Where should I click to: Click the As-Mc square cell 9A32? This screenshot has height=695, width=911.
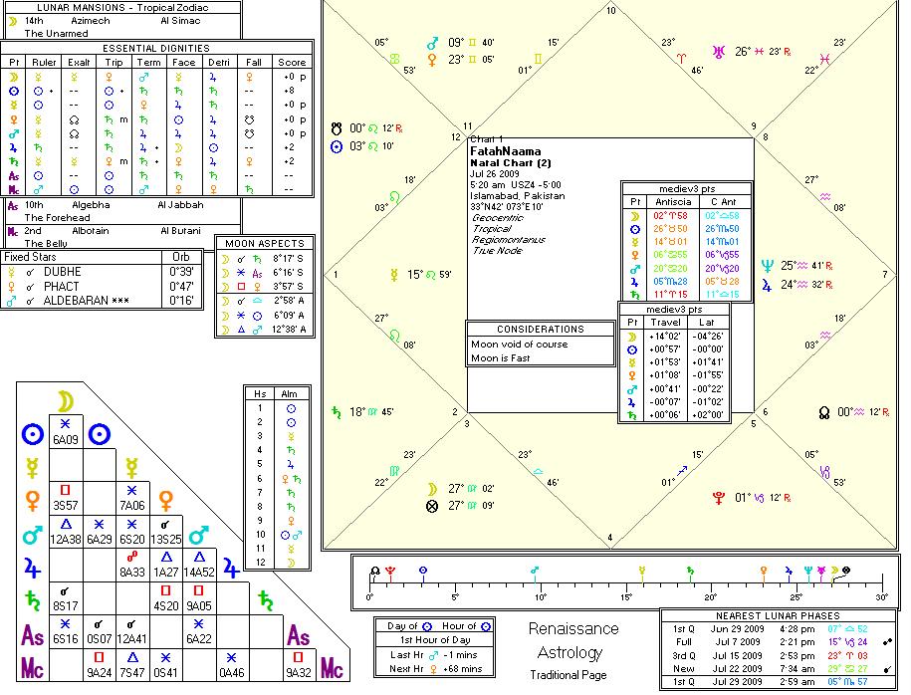(x=299, y=665)
